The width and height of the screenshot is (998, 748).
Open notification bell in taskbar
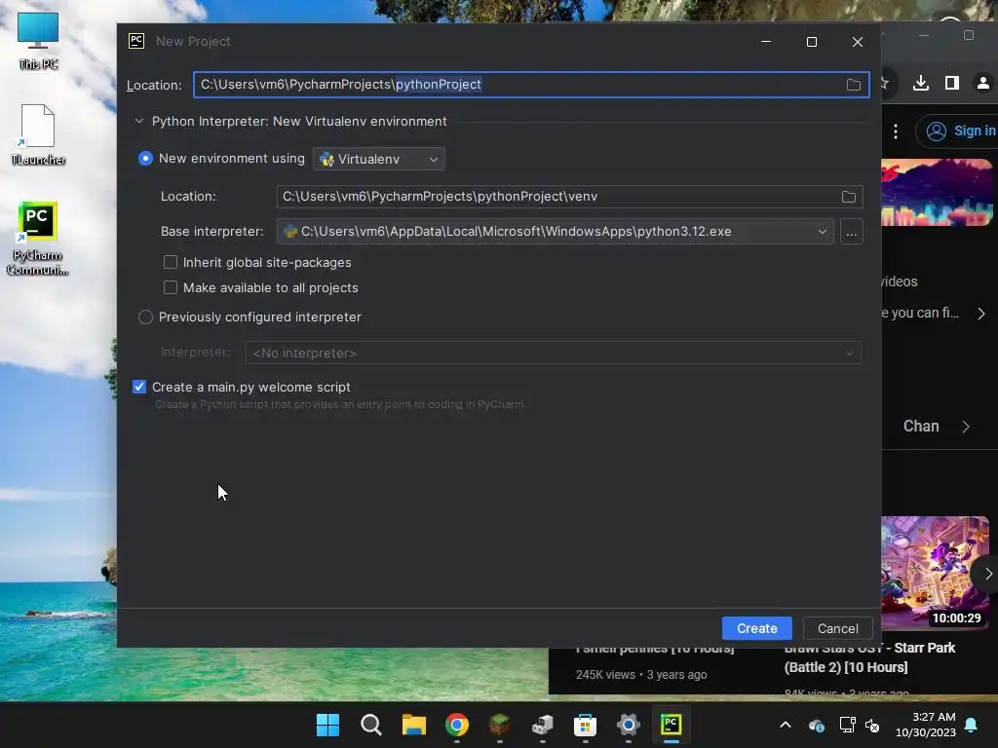(972, 725)
